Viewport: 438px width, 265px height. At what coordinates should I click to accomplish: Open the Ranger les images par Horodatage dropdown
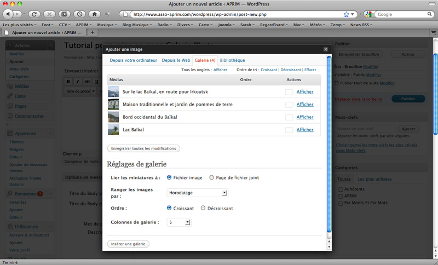click(198, 193)
